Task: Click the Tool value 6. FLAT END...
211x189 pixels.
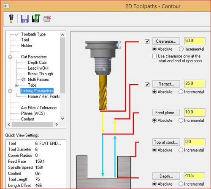Action: [x=48, y=143]
